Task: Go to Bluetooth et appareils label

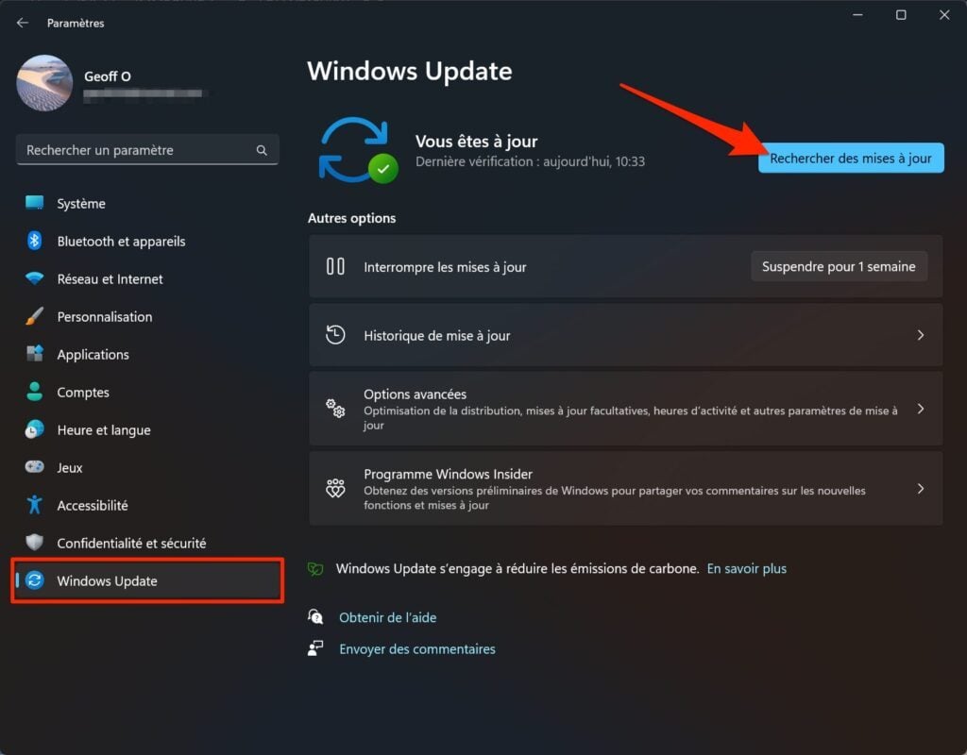Action: coord(121,241)
